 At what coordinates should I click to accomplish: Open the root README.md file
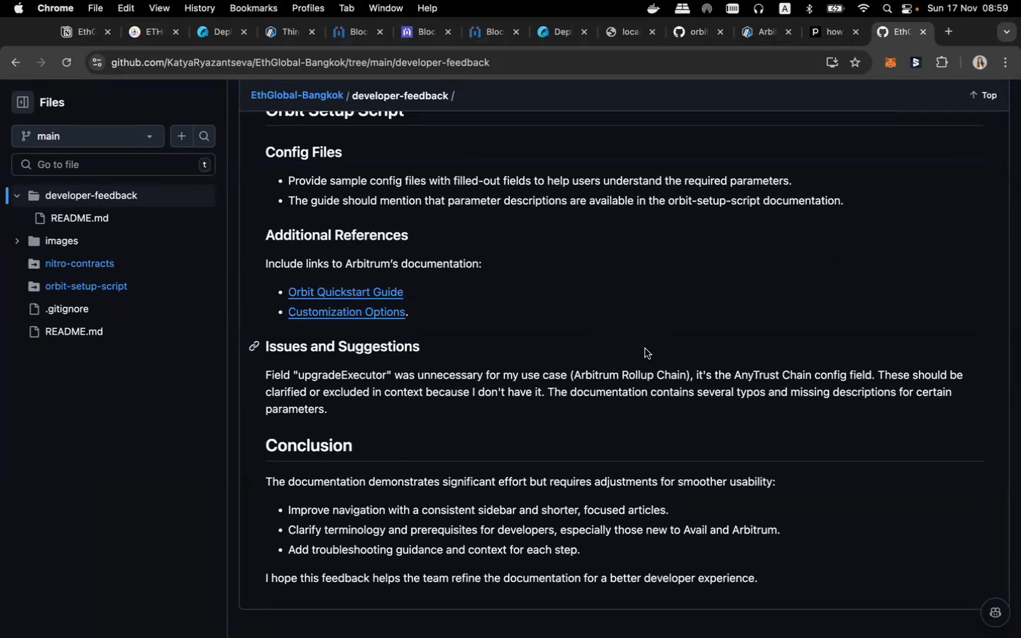pos(74,332)
